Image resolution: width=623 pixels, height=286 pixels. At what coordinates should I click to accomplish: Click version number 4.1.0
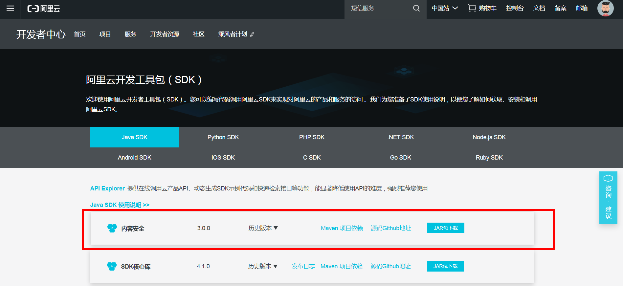[203, 266]
